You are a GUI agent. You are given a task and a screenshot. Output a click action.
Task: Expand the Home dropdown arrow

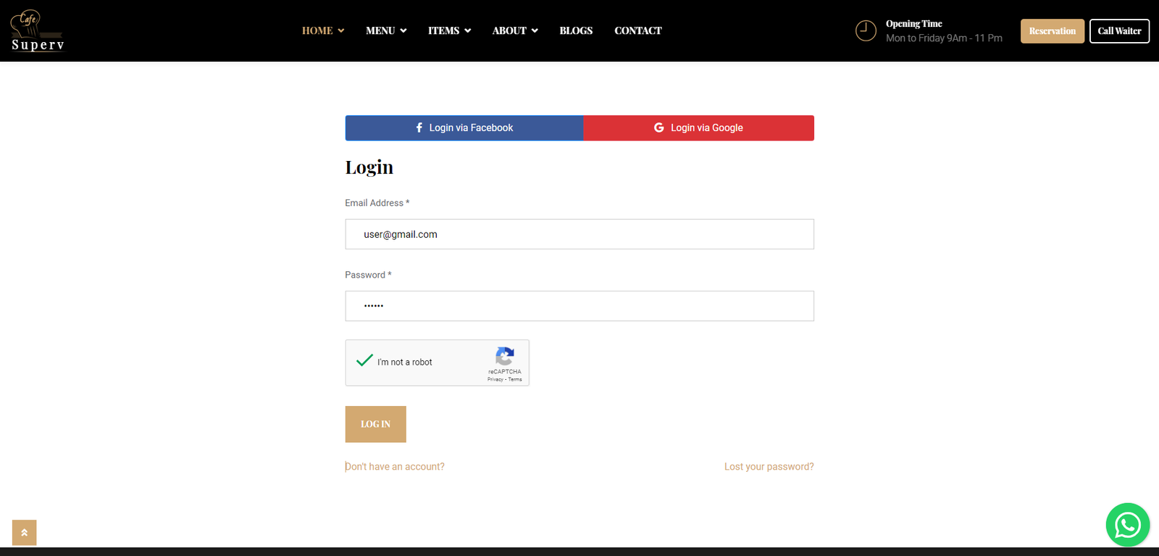[x=341, y=31]
